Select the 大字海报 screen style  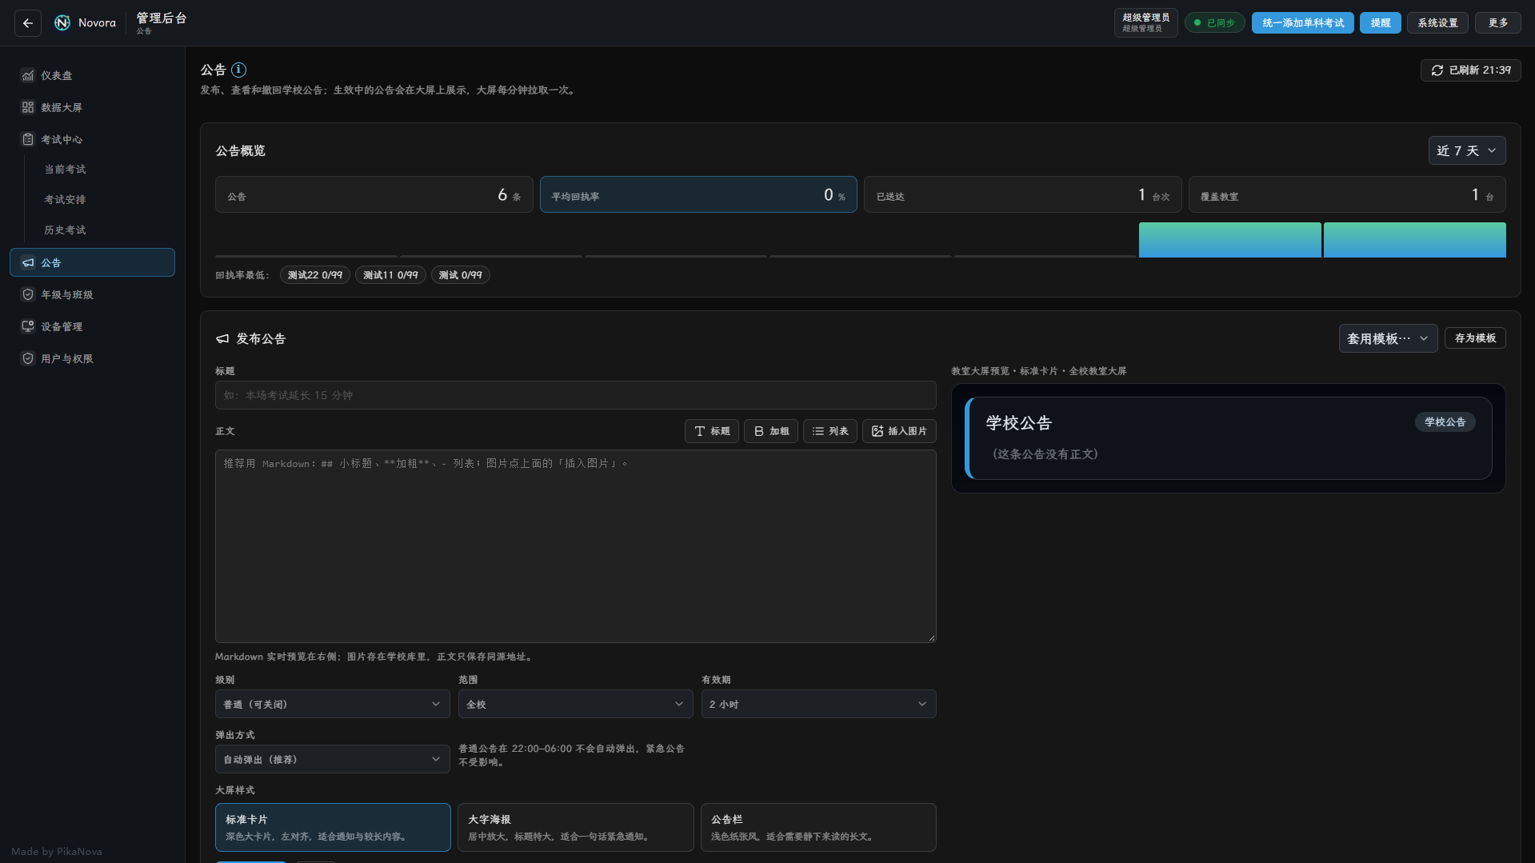pos(575,827)
